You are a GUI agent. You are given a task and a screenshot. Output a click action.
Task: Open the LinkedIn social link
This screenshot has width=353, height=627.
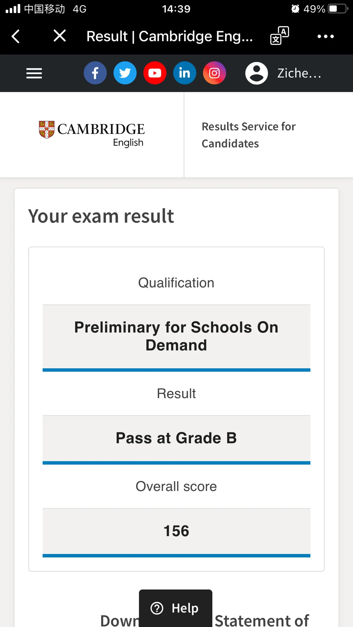pos(185,73)
